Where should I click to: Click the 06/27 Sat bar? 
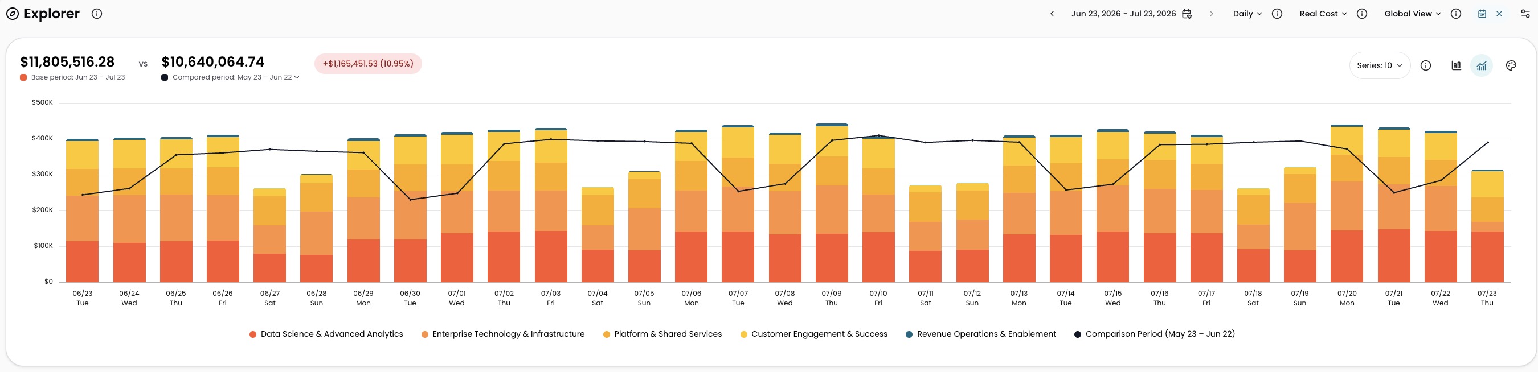269,235
